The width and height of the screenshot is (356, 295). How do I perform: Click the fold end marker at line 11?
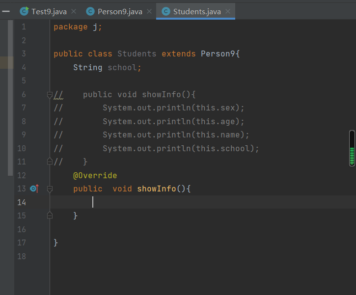point(50,161)
